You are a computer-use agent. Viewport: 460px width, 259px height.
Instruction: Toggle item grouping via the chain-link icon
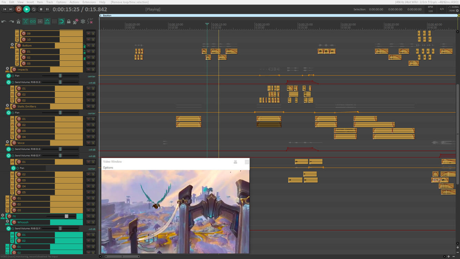pyautogui.click(x=32, y=21)
